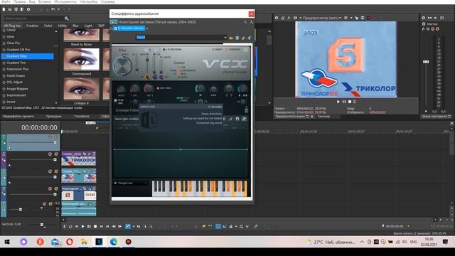Click Play in the timeline transport bar
455x256 pixels.
tap(83, 226)
